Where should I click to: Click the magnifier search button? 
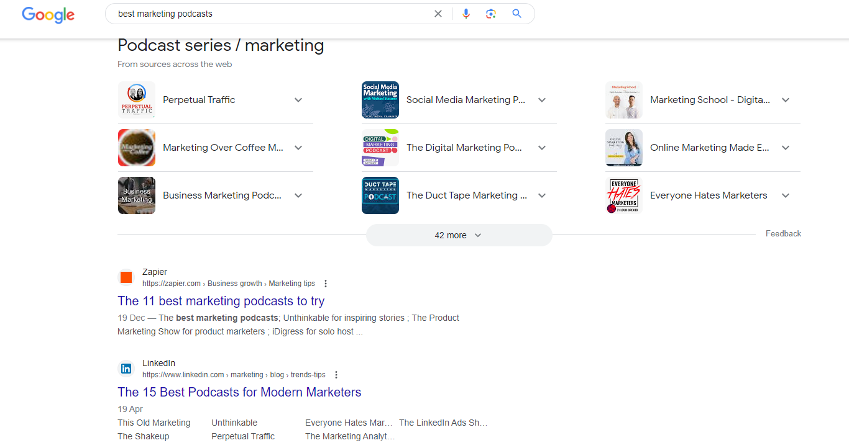tap(516, 14)
